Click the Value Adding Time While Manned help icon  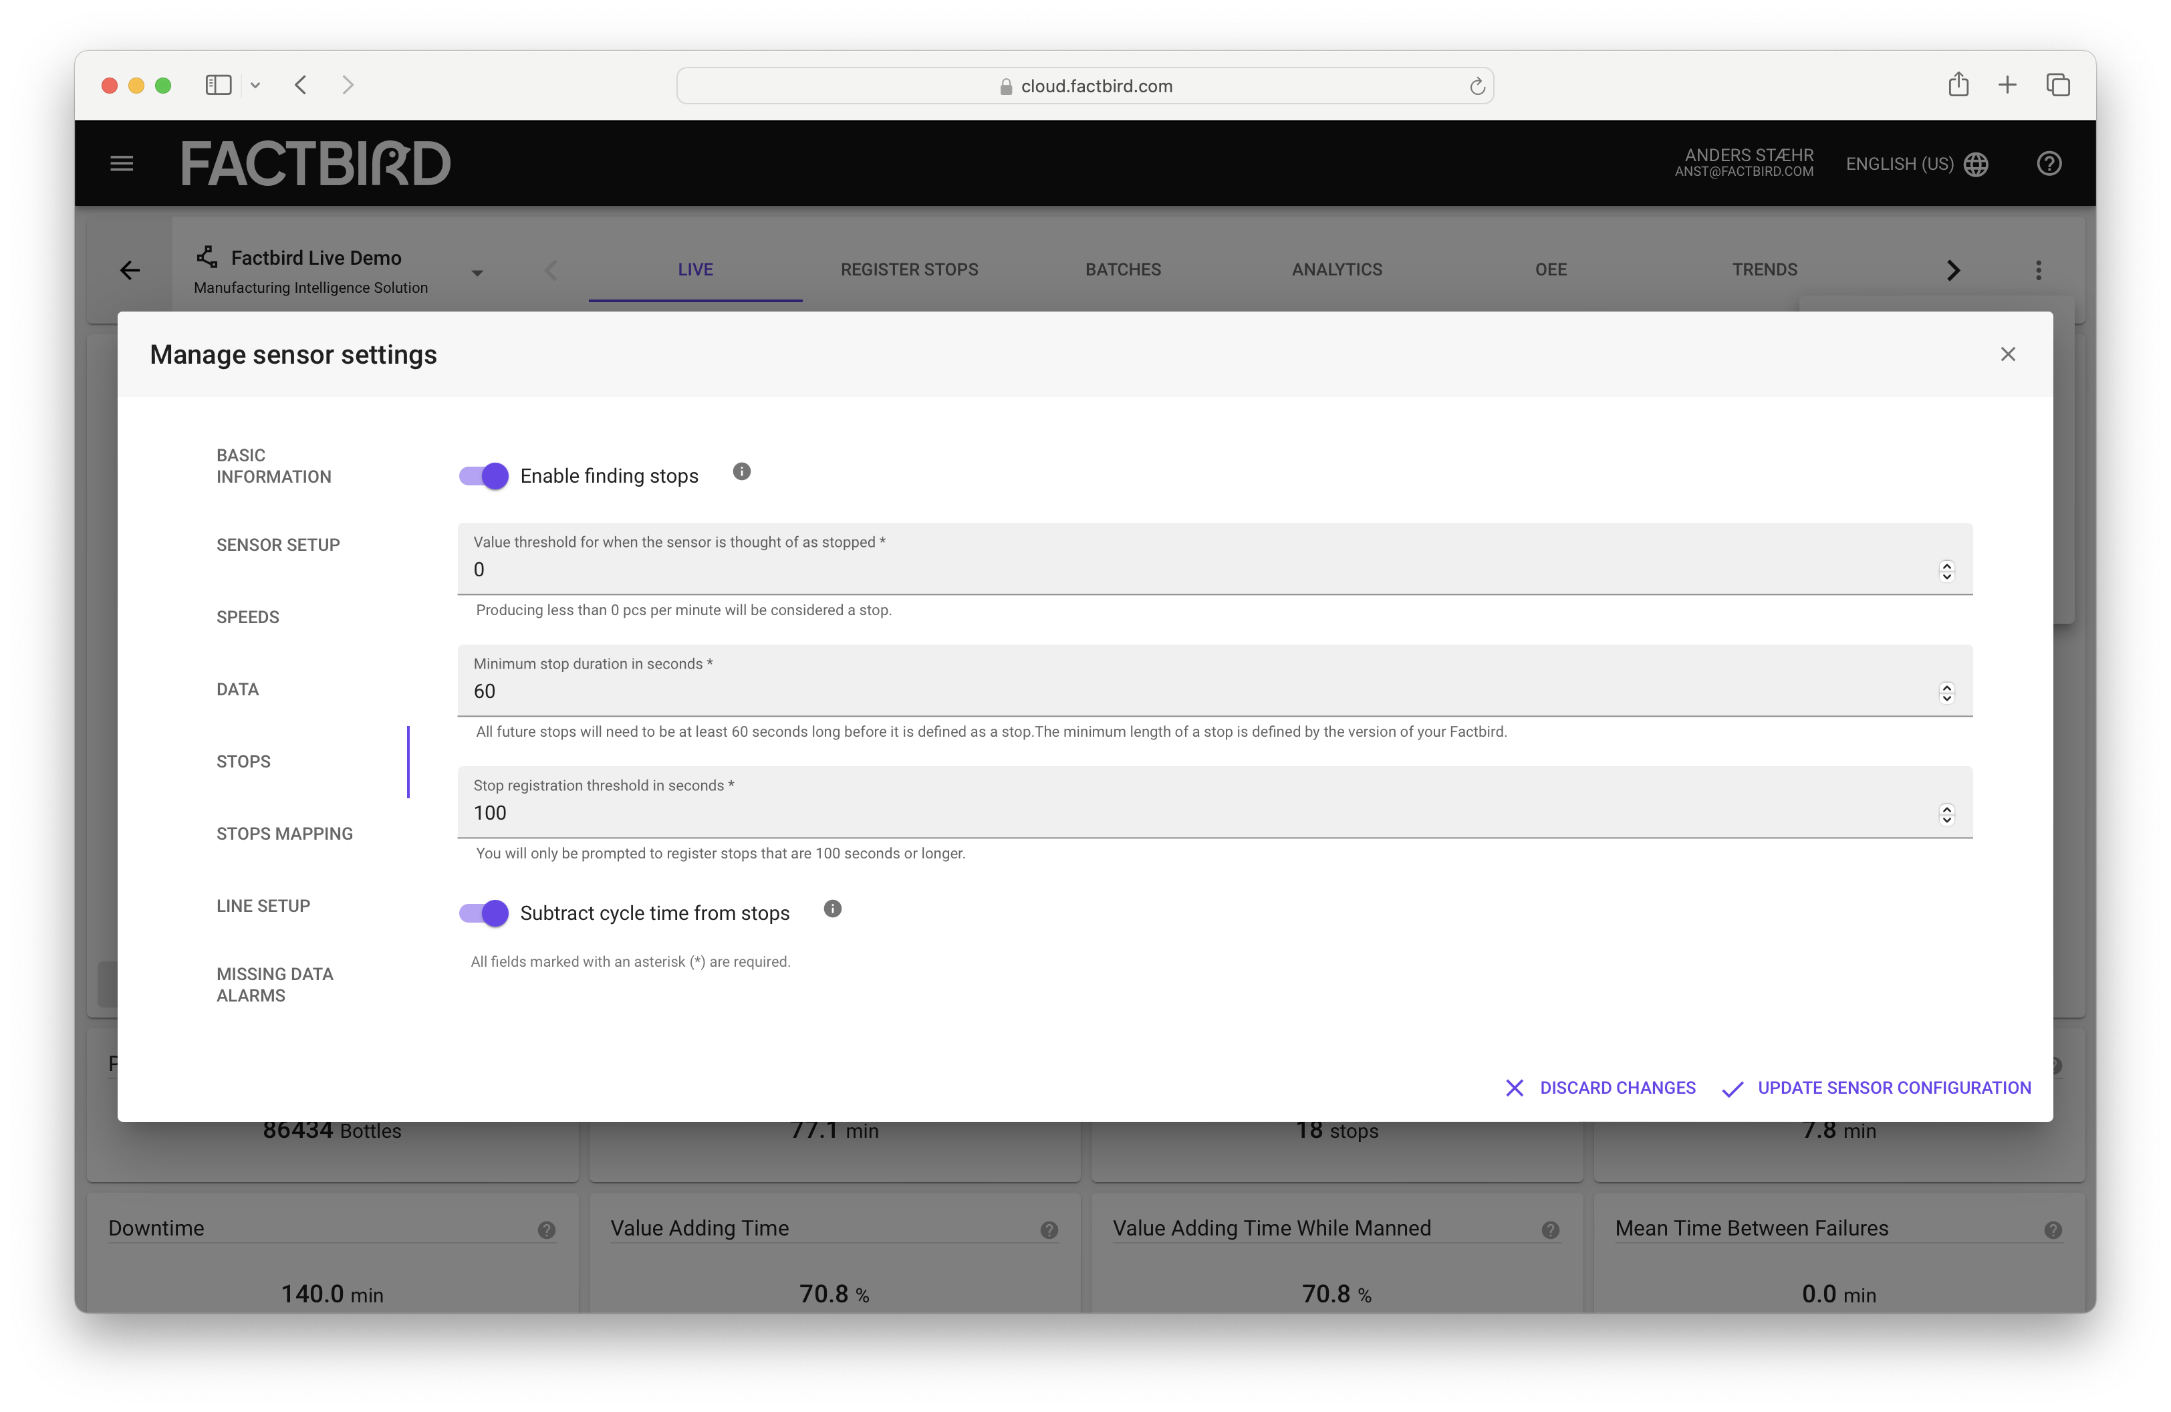point(1551,1230)
